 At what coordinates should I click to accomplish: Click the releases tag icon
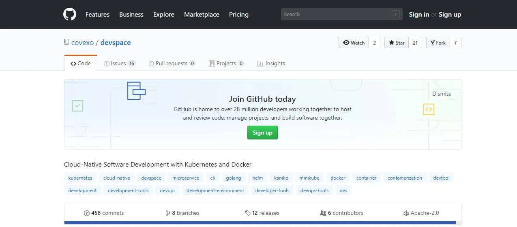click(248, 213)
